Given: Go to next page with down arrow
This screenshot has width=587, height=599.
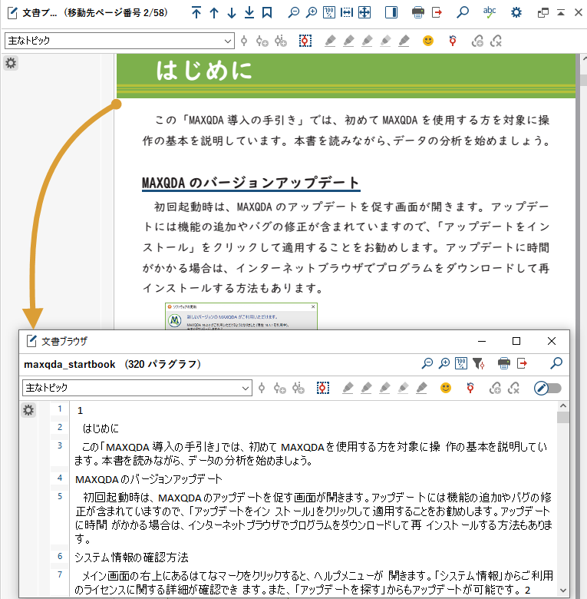Looking at the screenshot, I should click(x=232, y=12).
